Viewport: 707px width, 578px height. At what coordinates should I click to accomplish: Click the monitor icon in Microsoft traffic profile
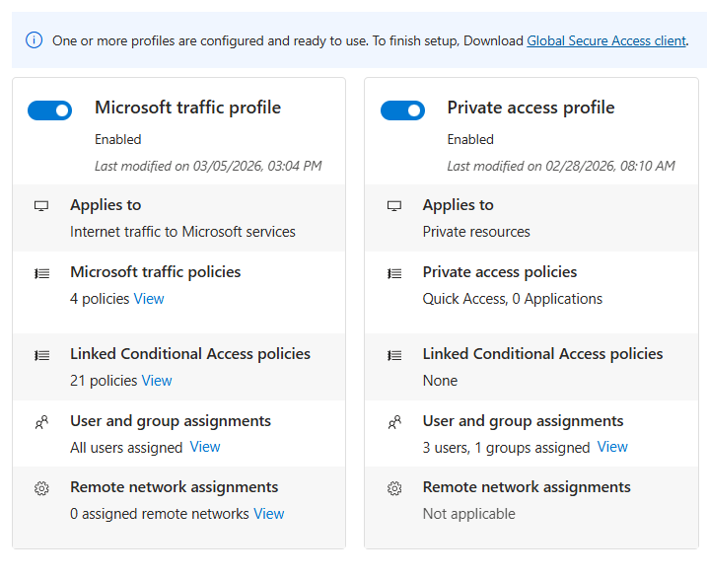click(x=41, y=206)
